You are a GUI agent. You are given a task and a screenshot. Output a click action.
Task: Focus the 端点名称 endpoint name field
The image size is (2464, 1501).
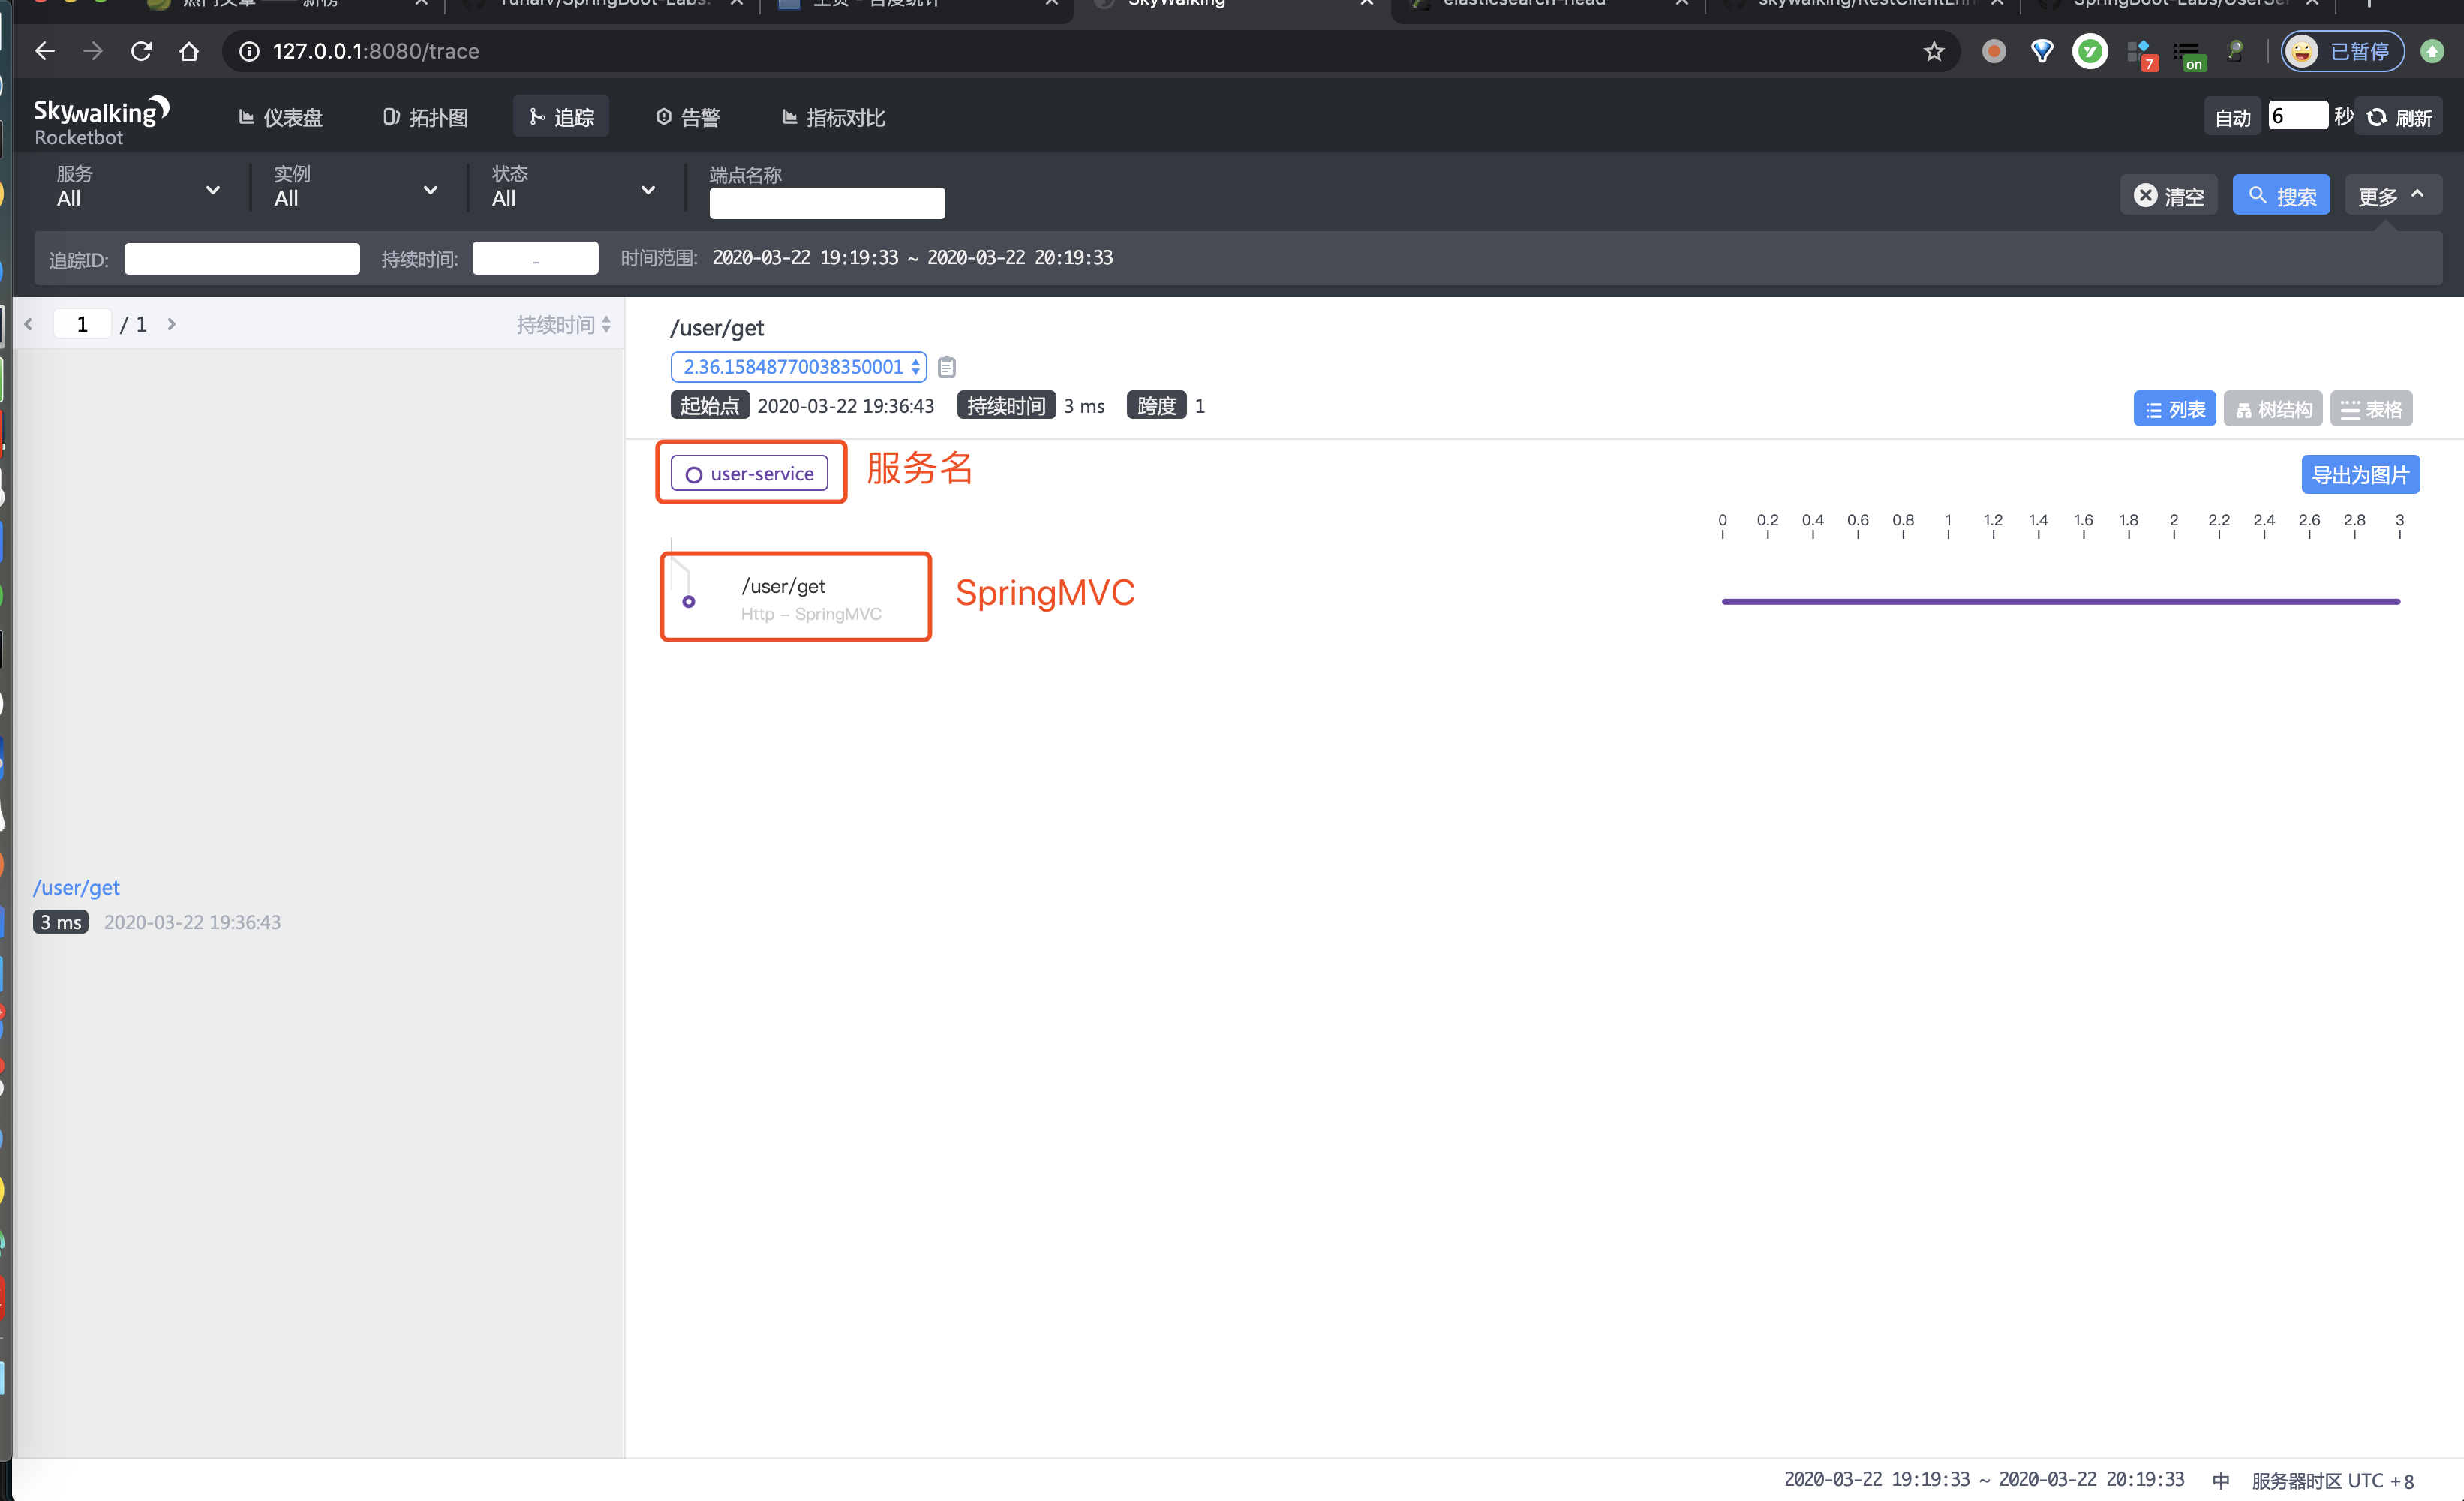[x=826, y=203]
